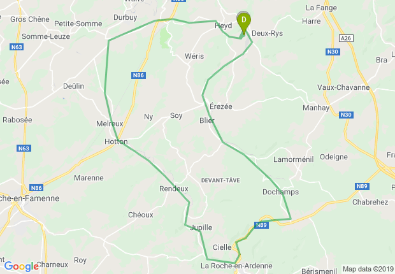395x274 pixels.
Task: Click the A26 motorway shield
Action: point(346,38)
